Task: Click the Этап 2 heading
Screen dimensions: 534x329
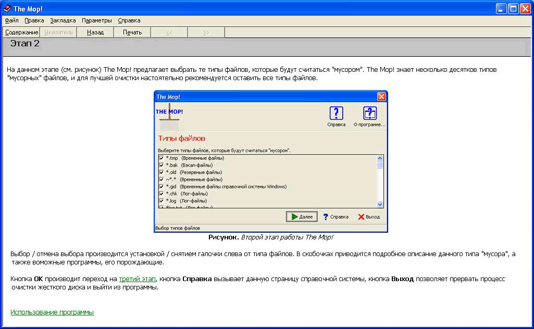Action: click(x=25, y=44)
